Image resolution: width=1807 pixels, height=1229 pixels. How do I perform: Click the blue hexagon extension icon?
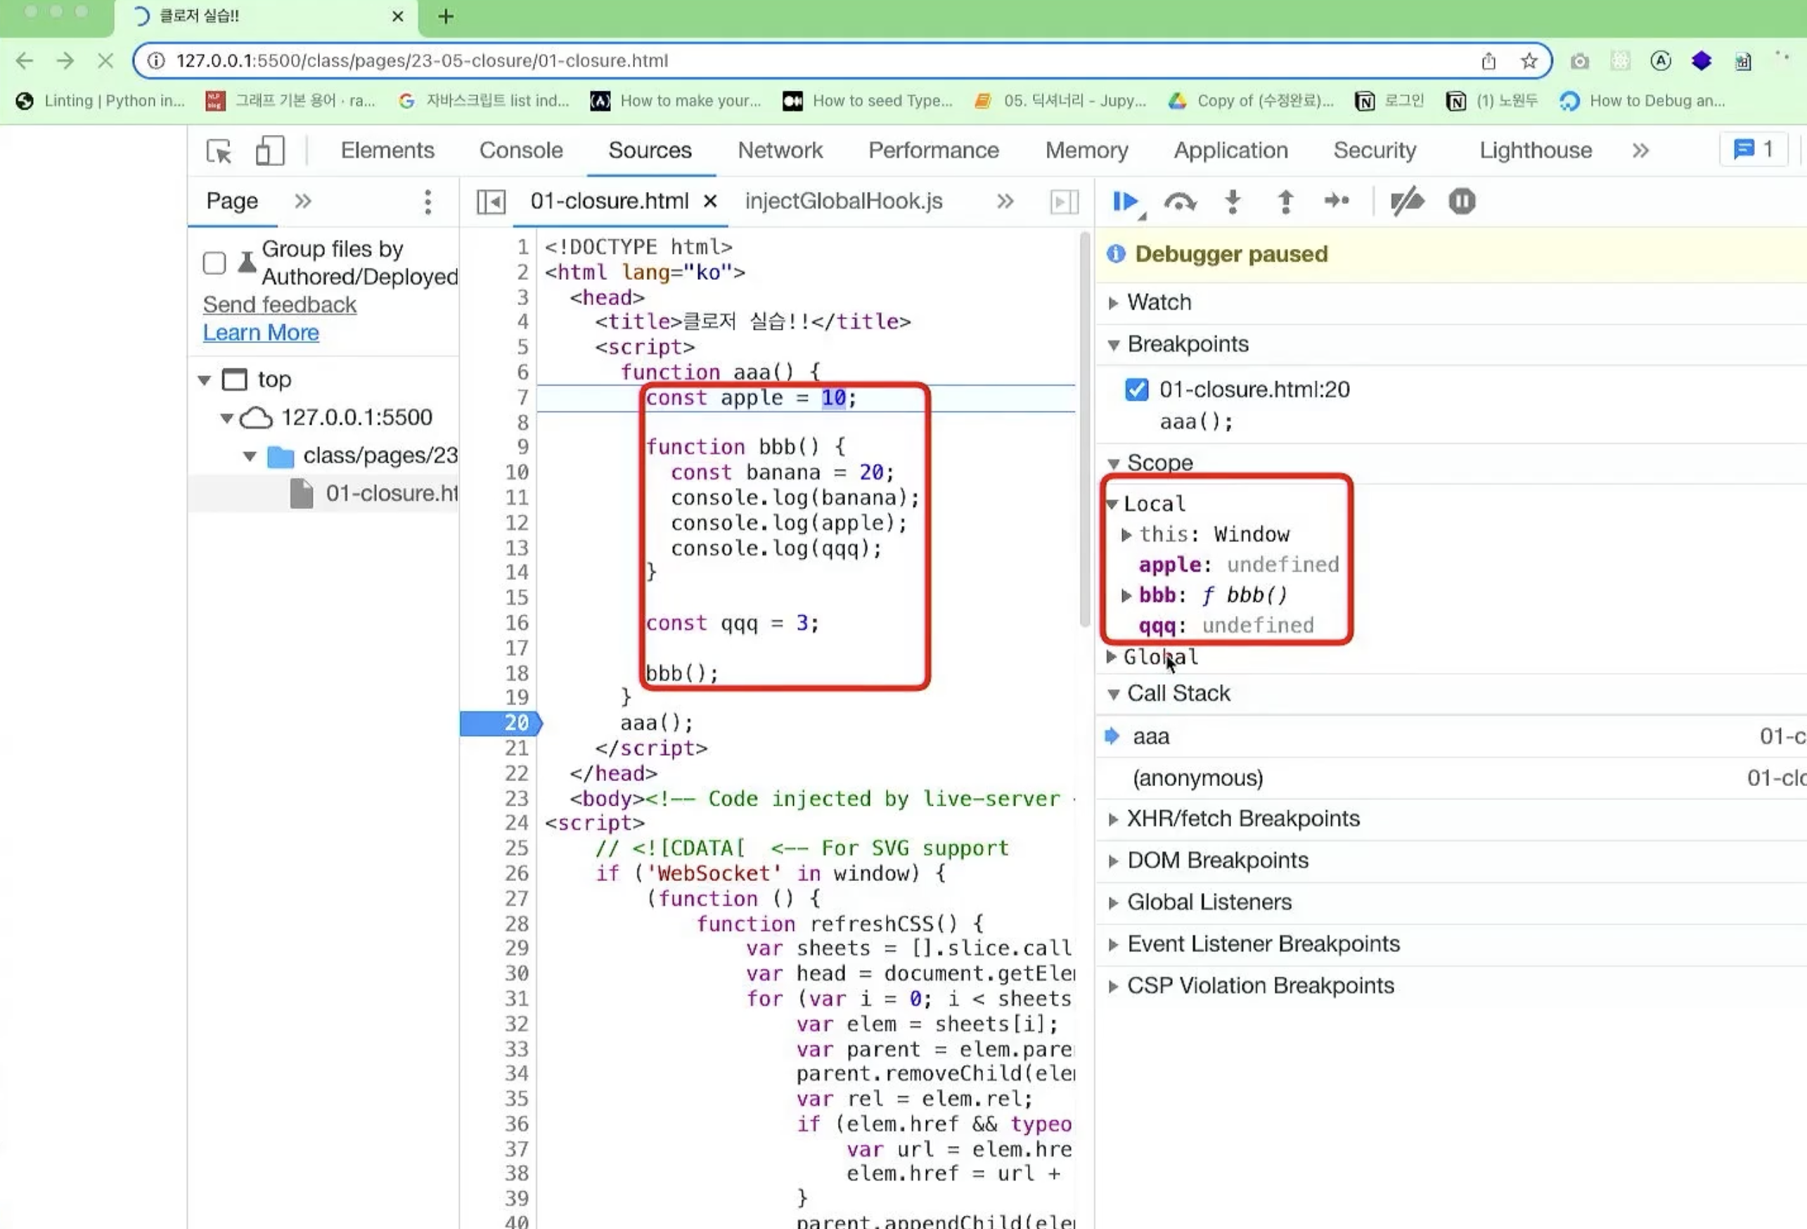pyautogui.click(x=1702, y=60)
